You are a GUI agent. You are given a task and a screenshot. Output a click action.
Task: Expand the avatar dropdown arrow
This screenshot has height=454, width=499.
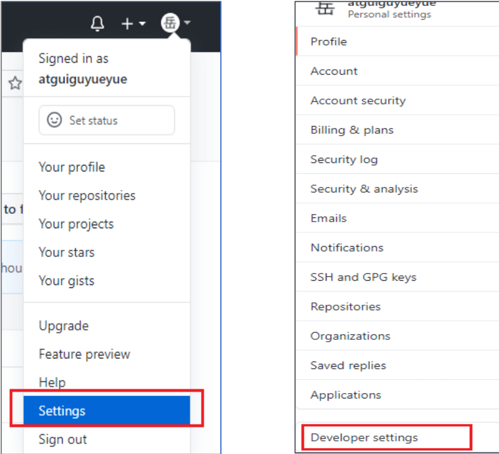[187, 23]
